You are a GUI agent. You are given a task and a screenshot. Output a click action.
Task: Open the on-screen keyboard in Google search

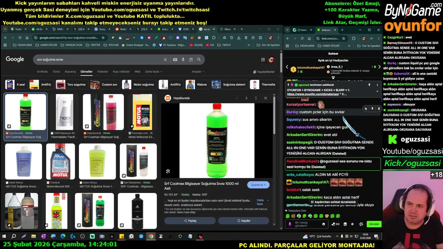(x=175, y=59)
